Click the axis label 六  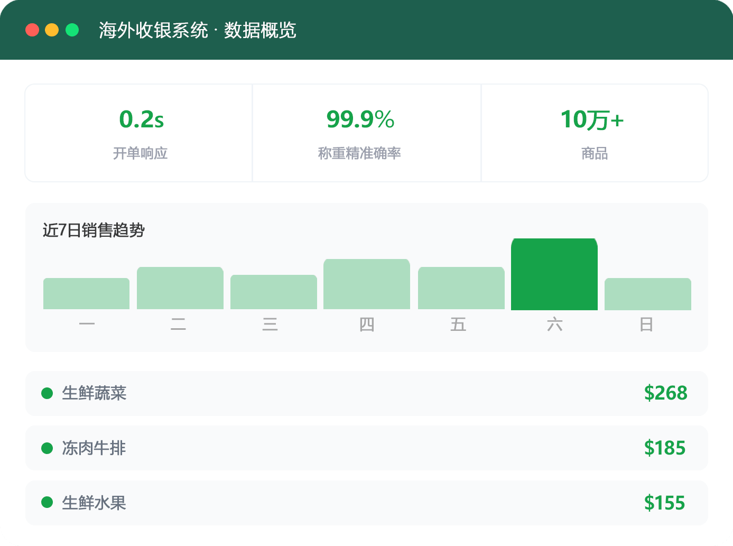point(554,324)
